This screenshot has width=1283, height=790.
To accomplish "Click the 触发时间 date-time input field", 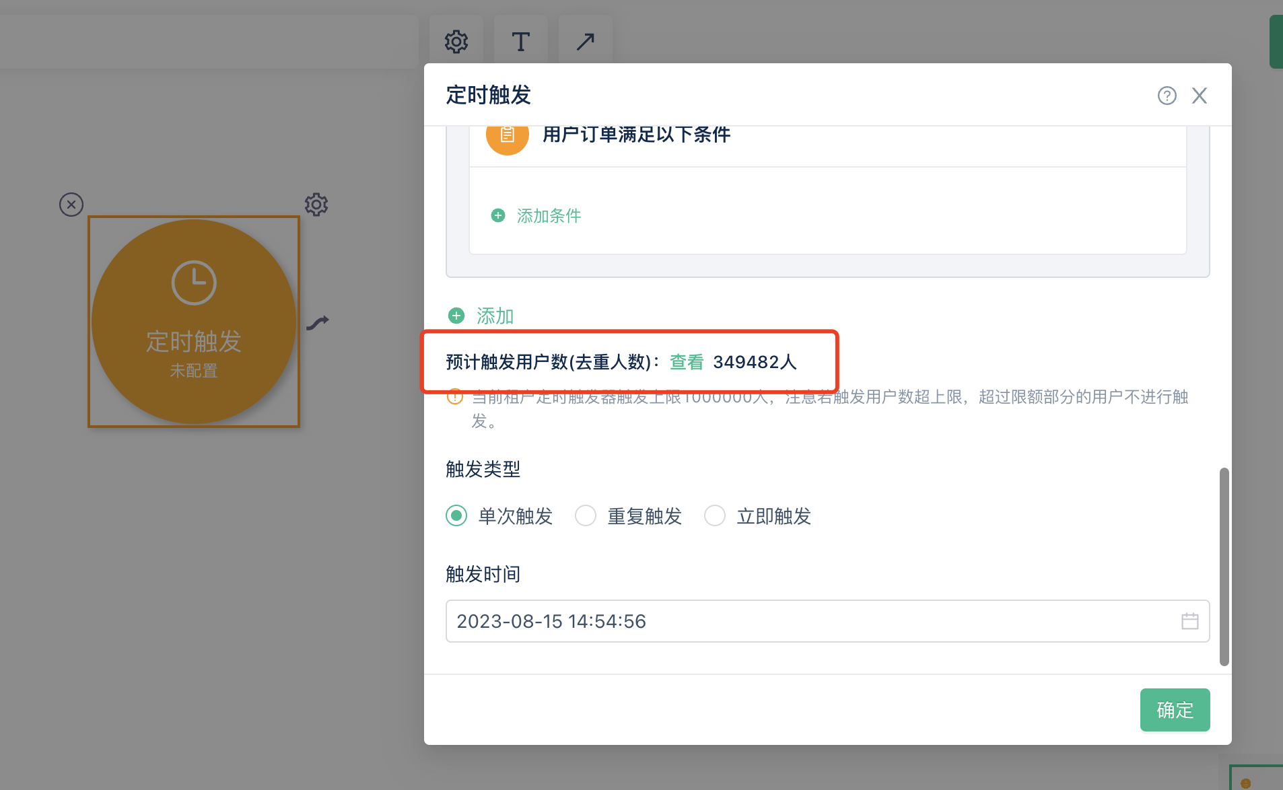I will point(827,621).
